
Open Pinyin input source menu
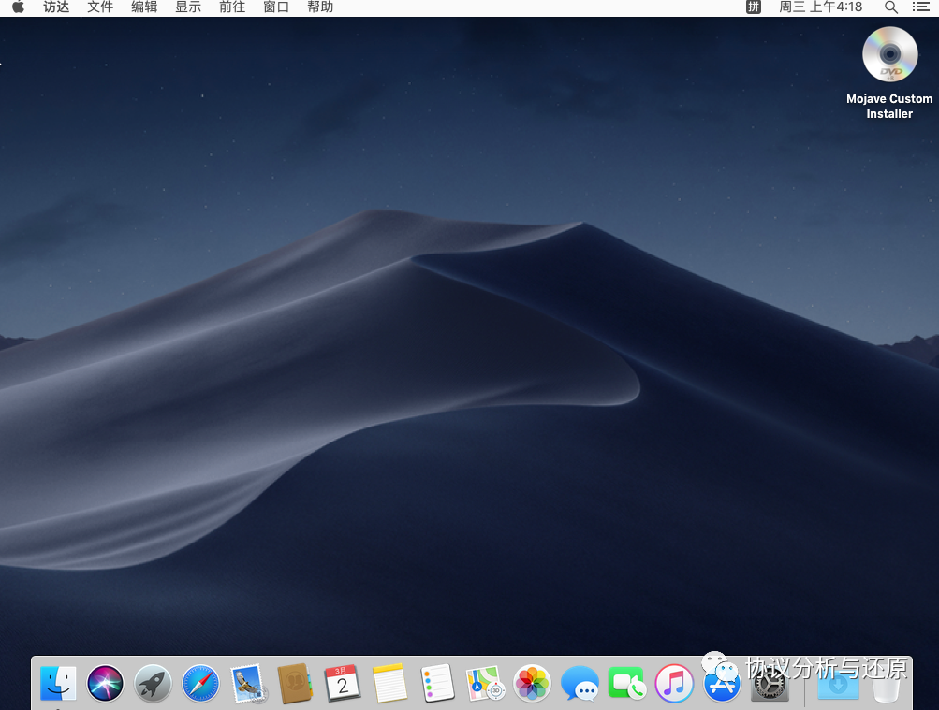(754, 7)
